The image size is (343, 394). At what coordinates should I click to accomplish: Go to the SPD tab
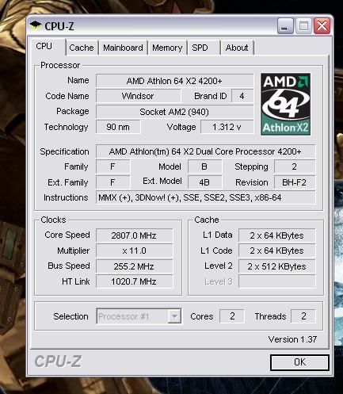[x=204, y=48]
